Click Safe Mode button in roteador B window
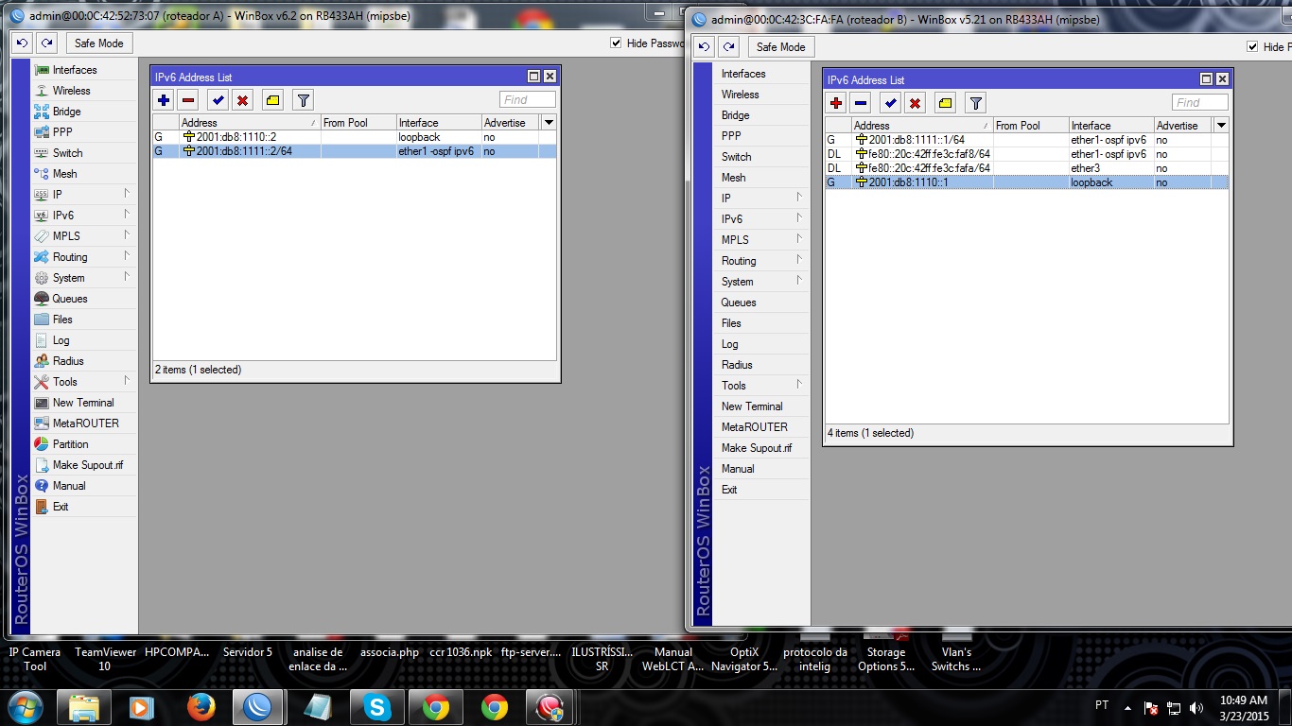The image size is (1292, 726). (781, 47)
